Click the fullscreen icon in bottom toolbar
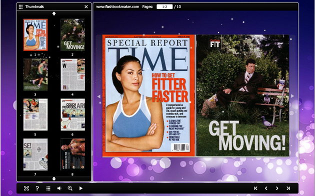The image size is (315, 196). pos(26,188)
